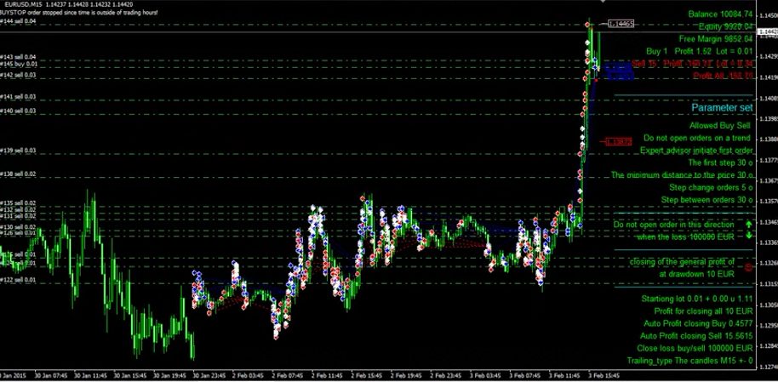Select order label #138 sell 0.02
The width and height of the screenshot is (778, 382).
click(x=19, y=174)
